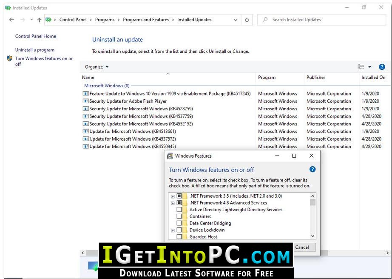Click the features list scroll down arrow
This screenshot has width=392, height=279.
click(312, 236)
